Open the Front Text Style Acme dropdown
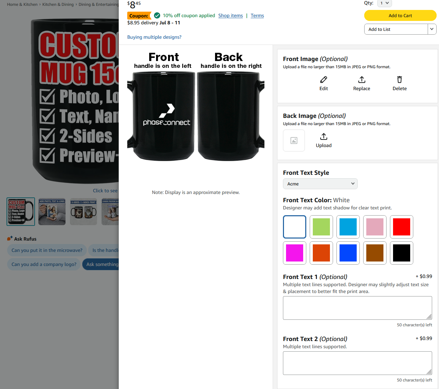 pos(320,184)
